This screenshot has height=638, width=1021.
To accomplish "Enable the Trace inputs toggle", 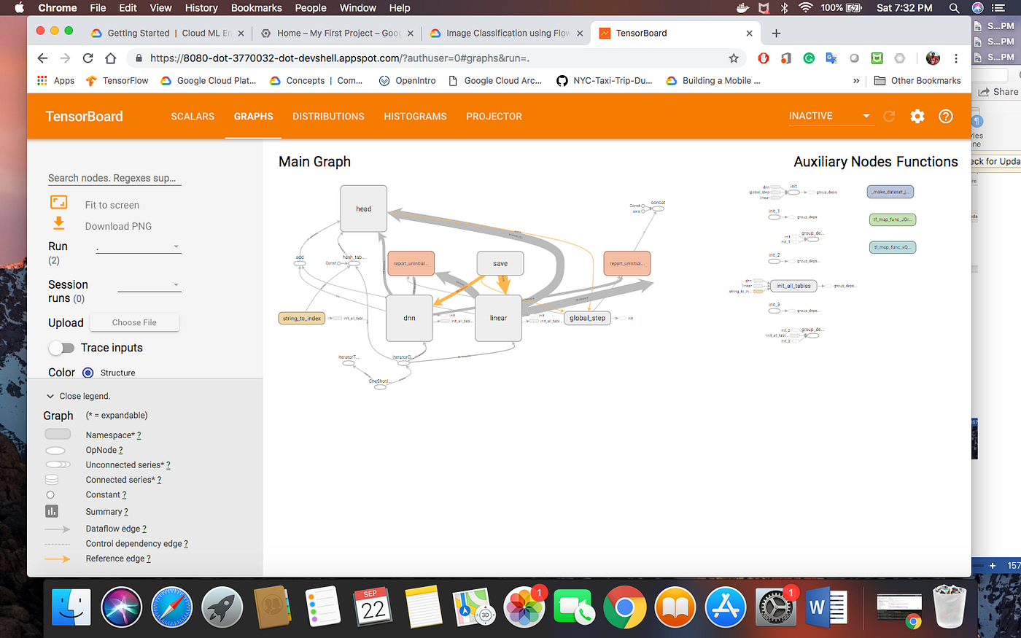I will point(61,348).
